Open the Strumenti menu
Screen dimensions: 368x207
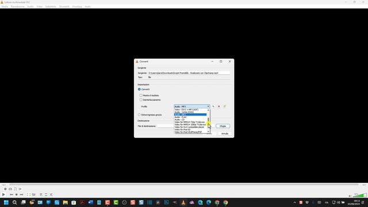click(64, 6)
